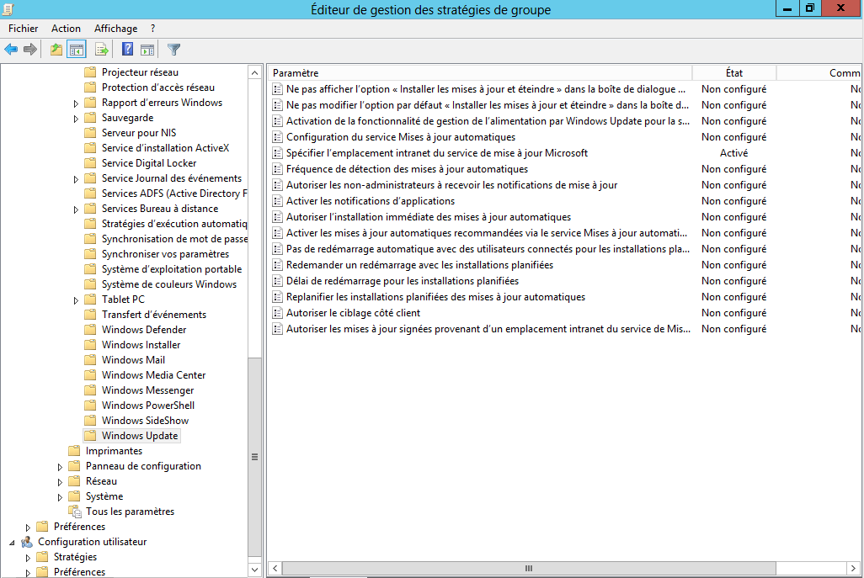Image resolution: width=864 pixels, height=578 pixels.
Task: Toggle the Show/Hide console tree button
Action: click(77, 50)
